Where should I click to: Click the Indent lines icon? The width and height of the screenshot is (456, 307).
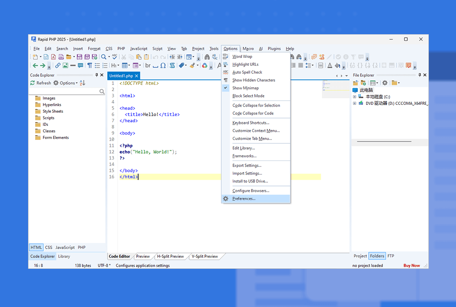pos(172,57)
